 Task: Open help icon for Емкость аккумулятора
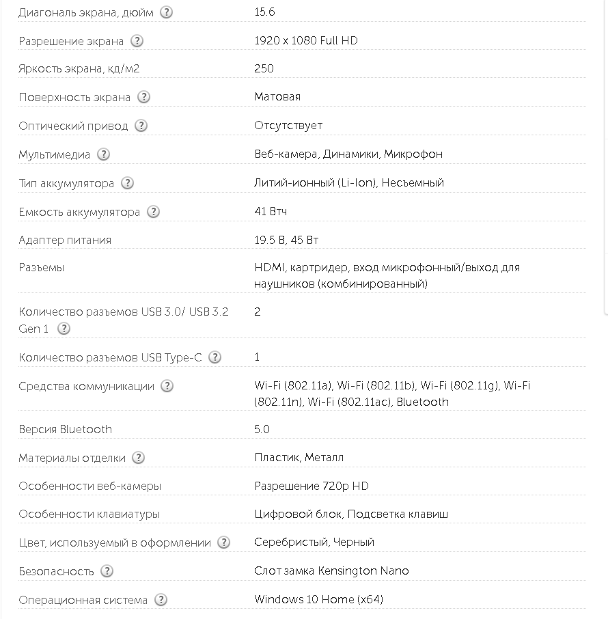coord(153,212)
